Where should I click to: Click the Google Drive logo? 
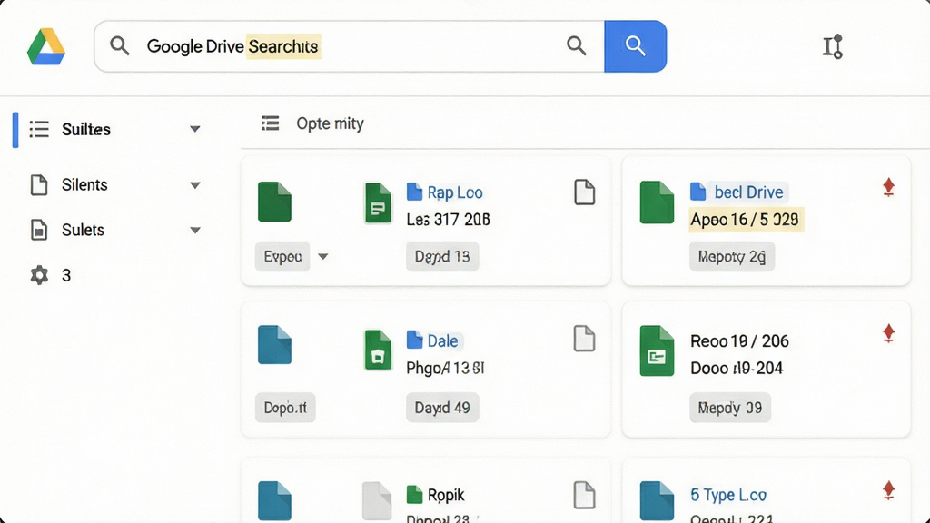click(x=46, y=46)
